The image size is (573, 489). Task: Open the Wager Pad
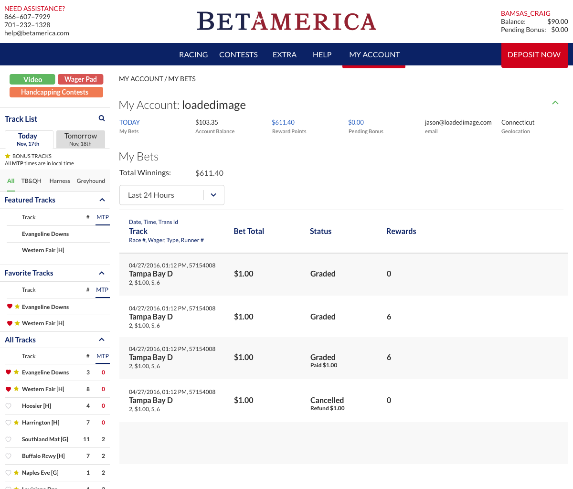81,79
